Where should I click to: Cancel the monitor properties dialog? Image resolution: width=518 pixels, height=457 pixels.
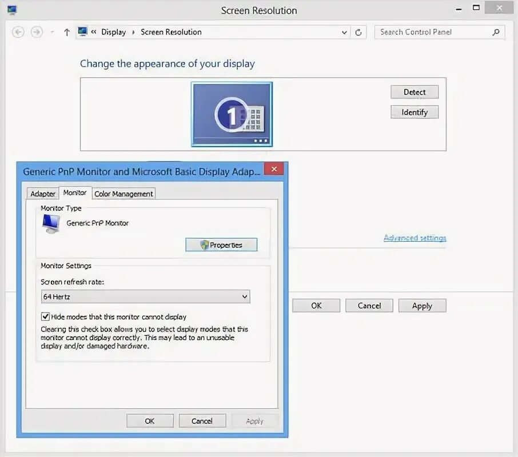pos(202,421)
